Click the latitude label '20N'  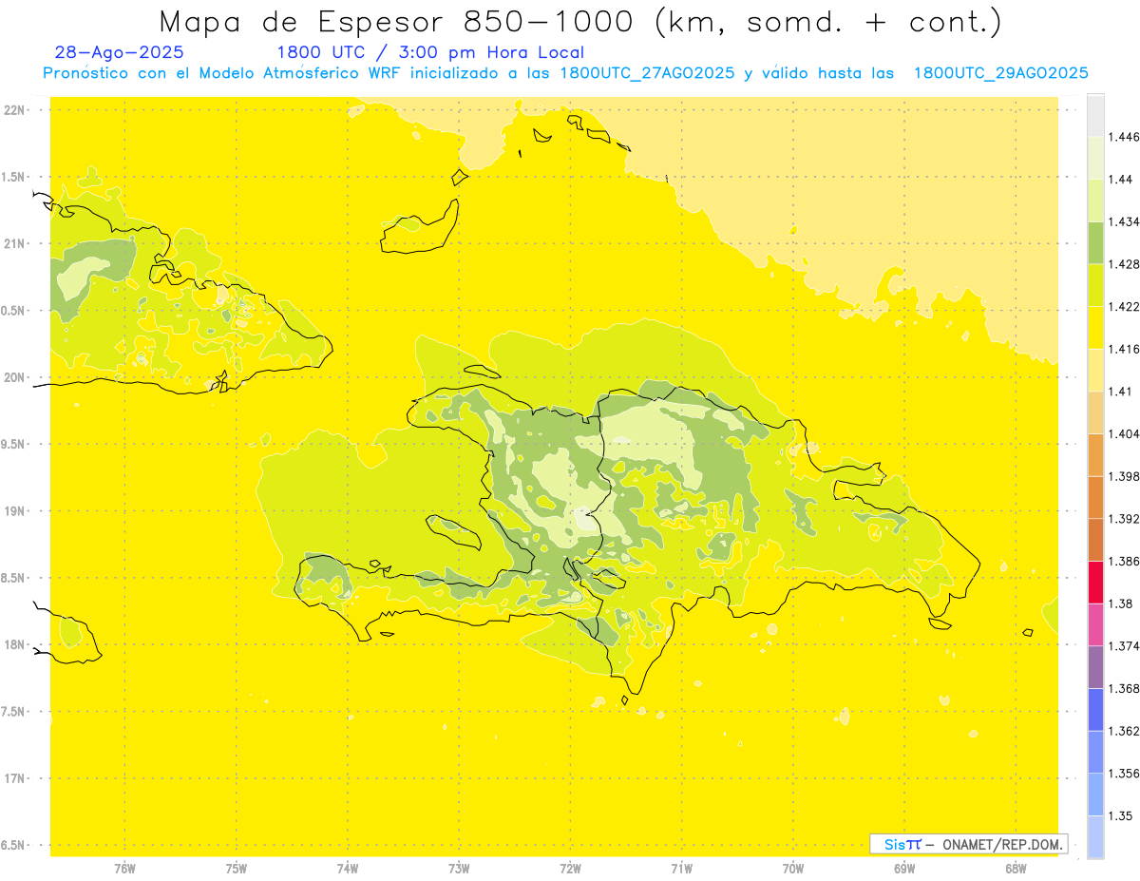pyautogui.click(x=15, y=377)
